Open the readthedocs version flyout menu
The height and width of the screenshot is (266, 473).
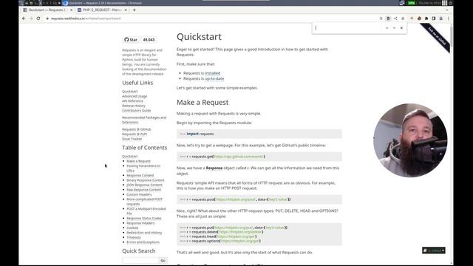point(434,250)
